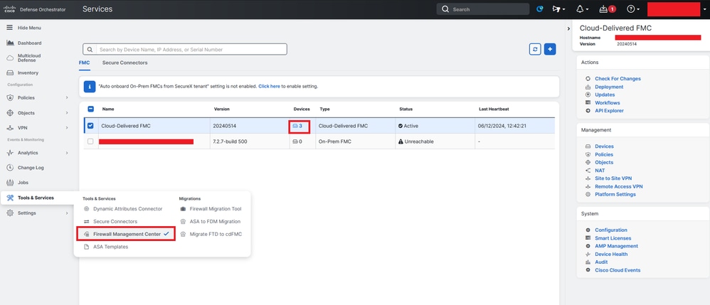Go to Inventory in sidebar
This screenshot has width=710, height=305.
point(28,73)
